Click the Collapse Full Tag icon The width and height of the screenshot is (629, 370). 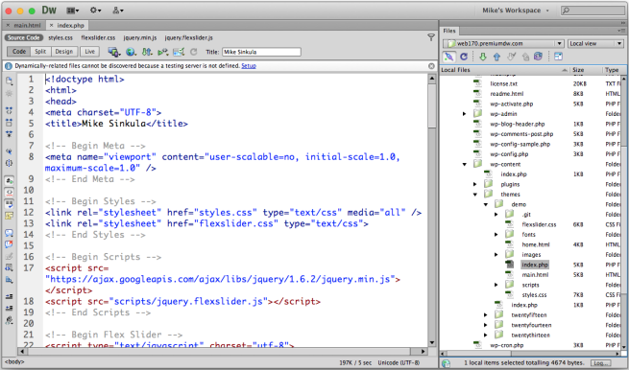tap(9, 110)
